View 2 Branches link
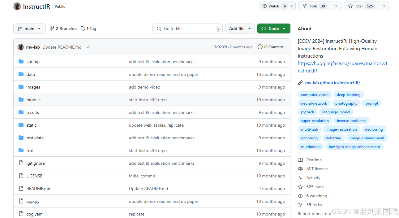 pyautogui.click(x=64, y=28)
